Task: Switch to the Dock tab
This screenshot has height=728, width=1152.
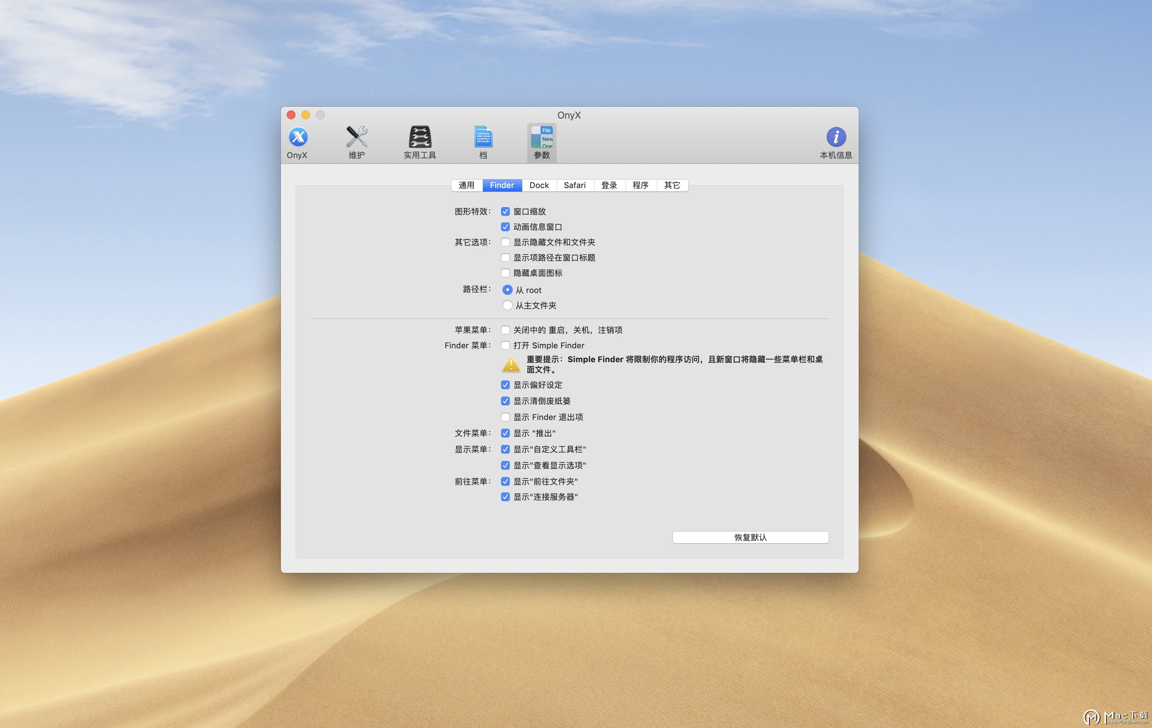Action: pyautogui.click(x=539, y=185)
